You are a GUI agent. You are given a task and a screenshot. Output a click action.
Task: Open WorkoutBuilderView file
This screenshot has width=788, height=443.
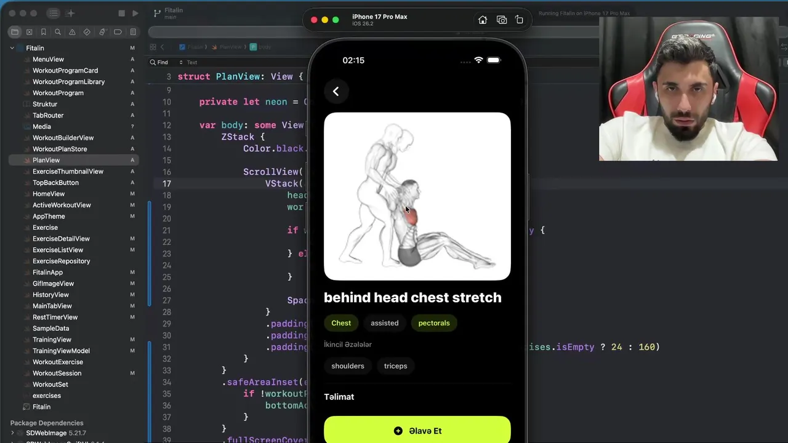pos(63,138)
